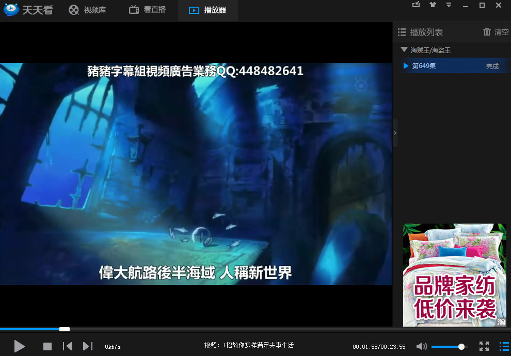
Task: Click the 天天看 logo icon
Action: pyautogui.click(x=10, y=9)
